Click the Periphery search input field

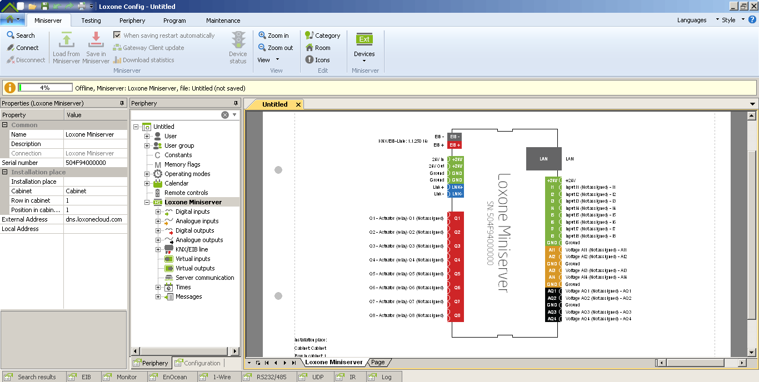coord(176,115)
